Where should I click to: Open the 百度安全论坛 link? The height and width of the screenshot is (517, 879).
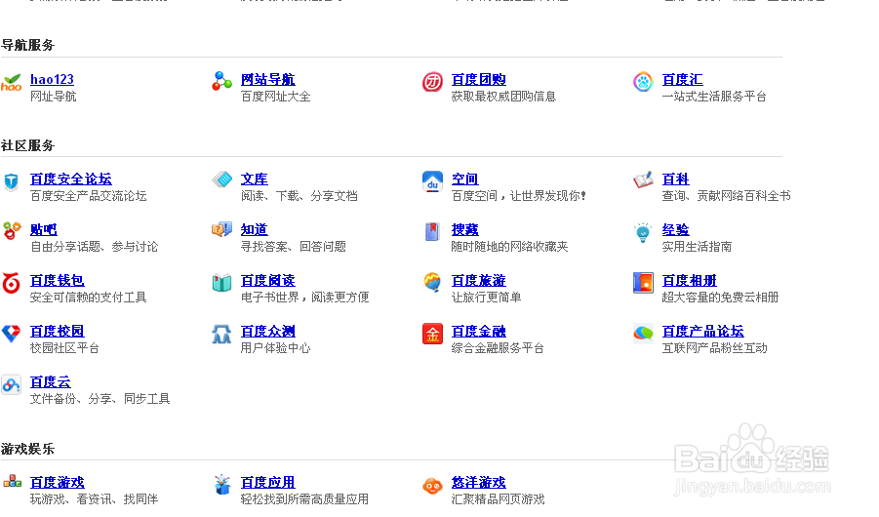click(x=70, y=179)
